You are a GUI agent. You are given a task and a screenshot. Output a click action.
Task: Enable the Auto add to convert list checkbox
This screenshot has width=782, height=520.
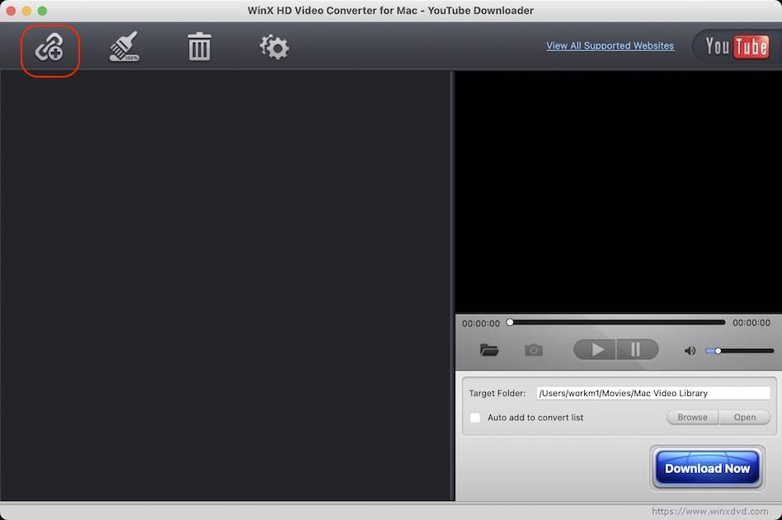click(x=475, y=418)
